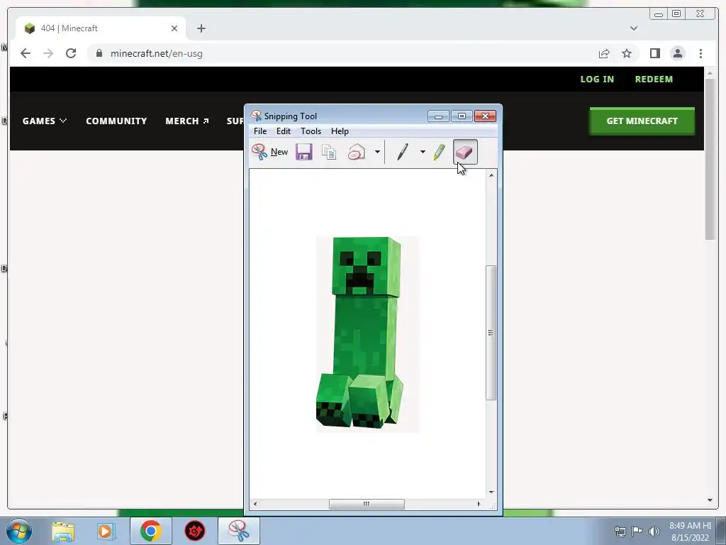The height and width of the screenshot is (545, 726).
Task: Click the Creeper image in the snip
Action: tap(368, 334)
